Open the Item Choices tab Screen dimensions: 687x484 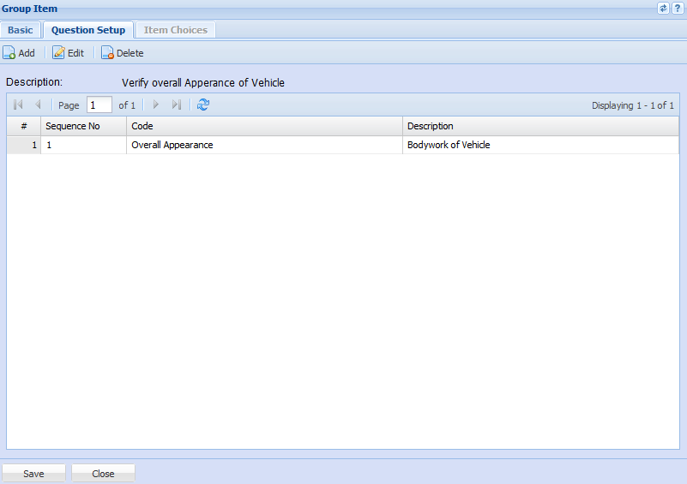[x=175, y=30]
